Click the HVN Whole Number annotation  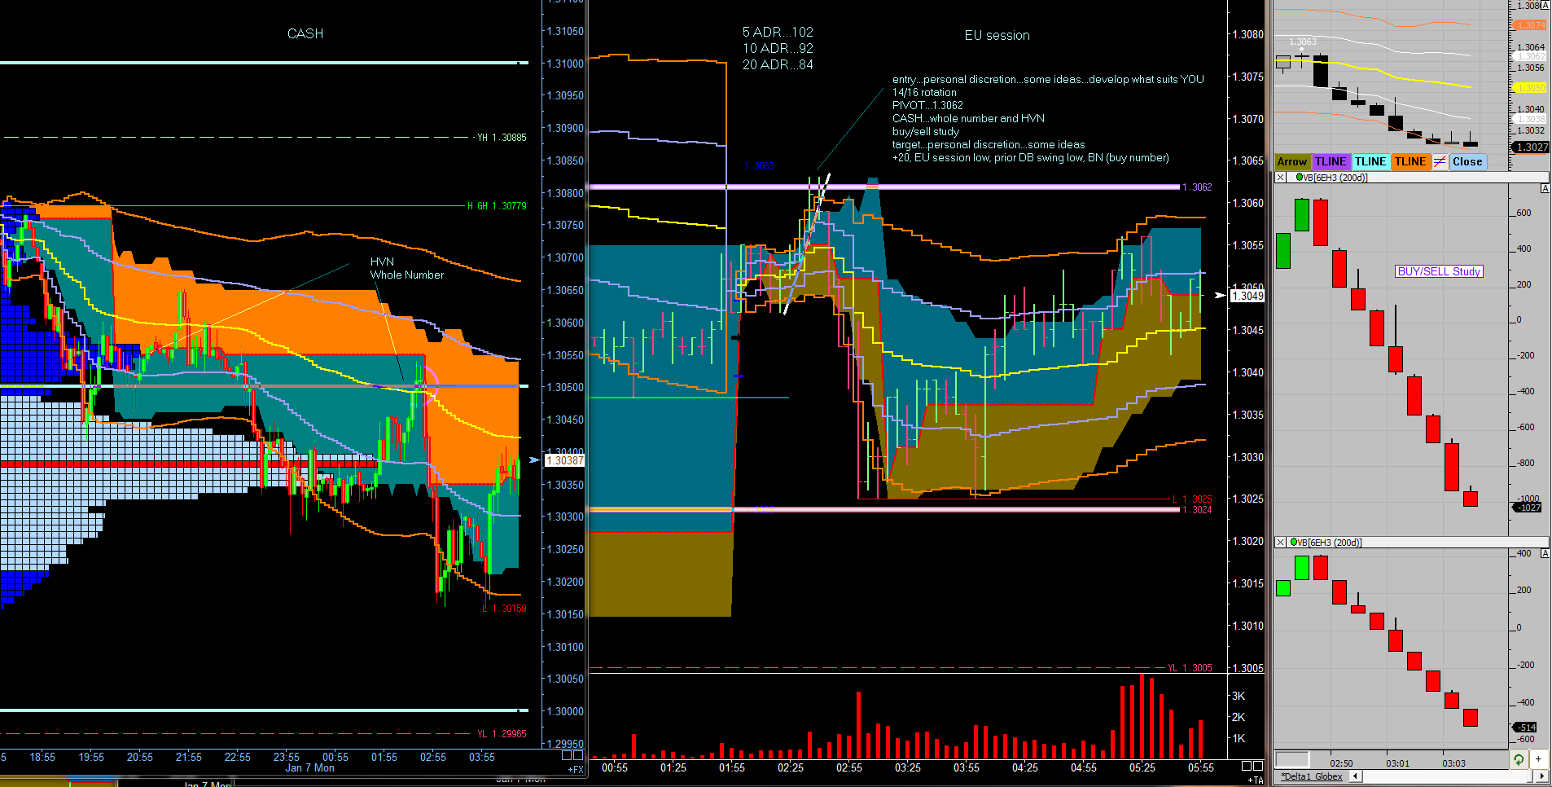pos(406,268)
